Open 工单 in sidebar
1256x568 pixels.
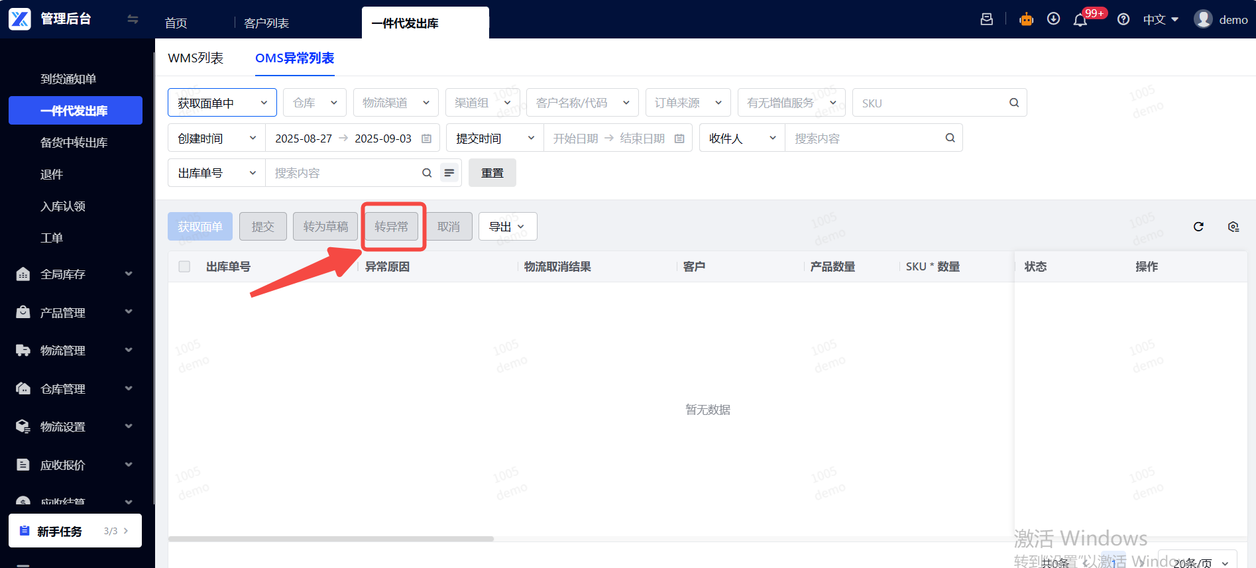tap(52, 238)
